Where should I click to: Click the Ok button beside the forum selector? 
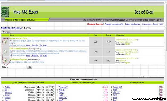(x=30, y=67)
